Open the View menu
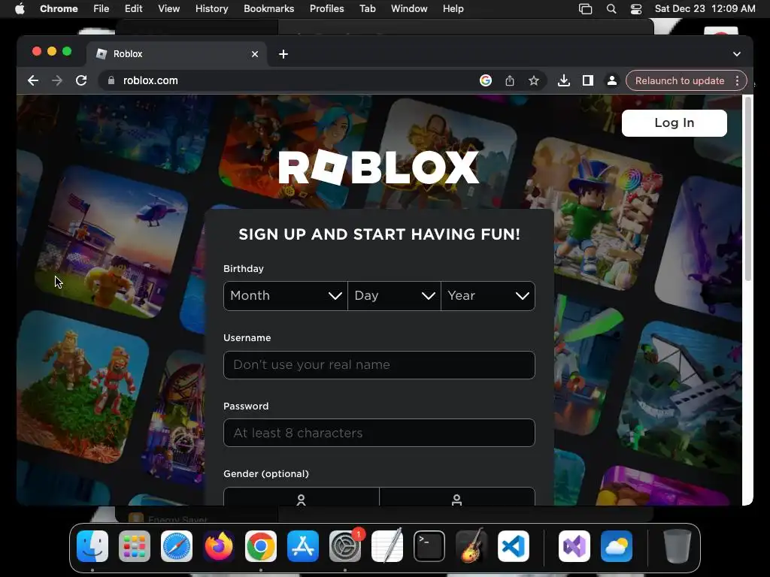The image size is (770, 577). (x=169, y=9)
